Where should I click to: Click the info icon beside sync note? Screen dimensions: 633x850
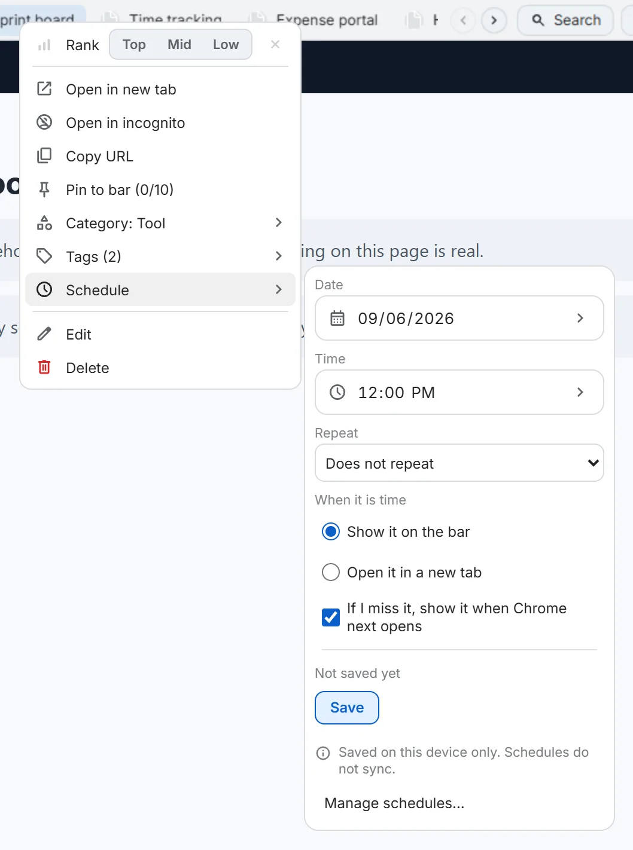(323, 753)
